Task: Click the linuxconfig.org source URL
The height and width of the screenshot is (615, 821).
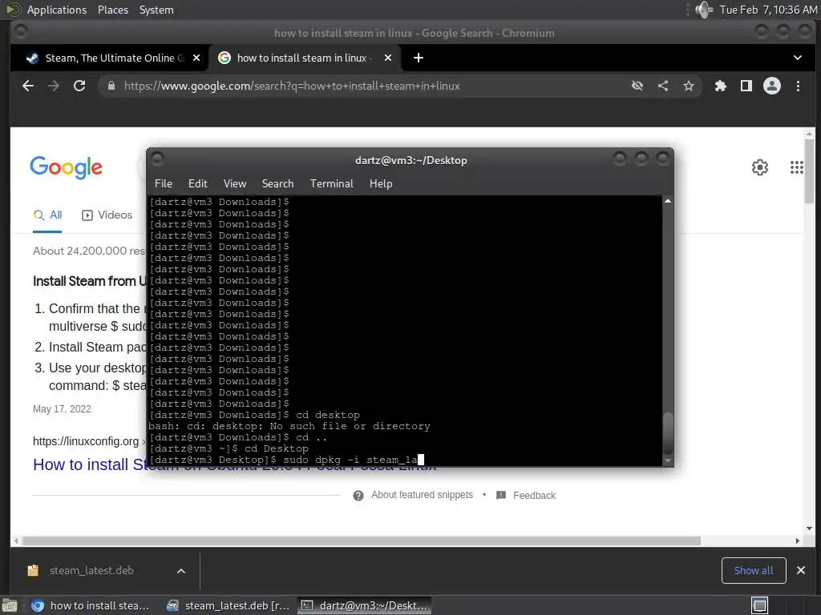Action: pos(86,441)
